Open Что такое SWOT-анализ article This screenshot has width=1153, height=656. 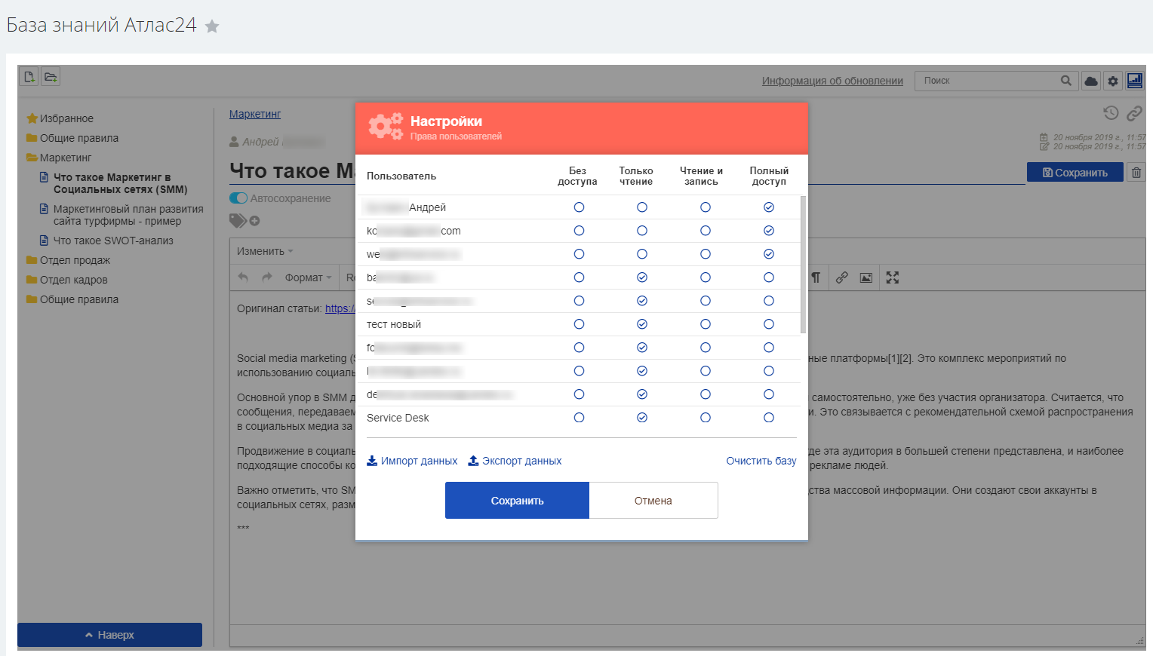pos(113,241)
